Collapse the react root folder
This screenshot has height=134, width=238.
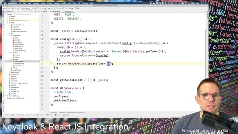(x=6, y=14)
